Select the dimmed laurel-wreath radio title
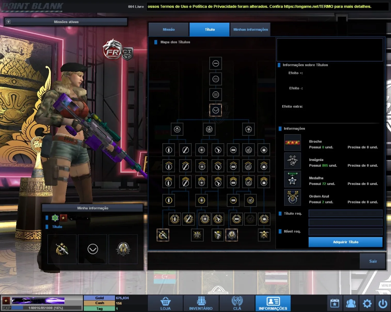Viewport: 391px width, 312px height. tap(250, 219)
